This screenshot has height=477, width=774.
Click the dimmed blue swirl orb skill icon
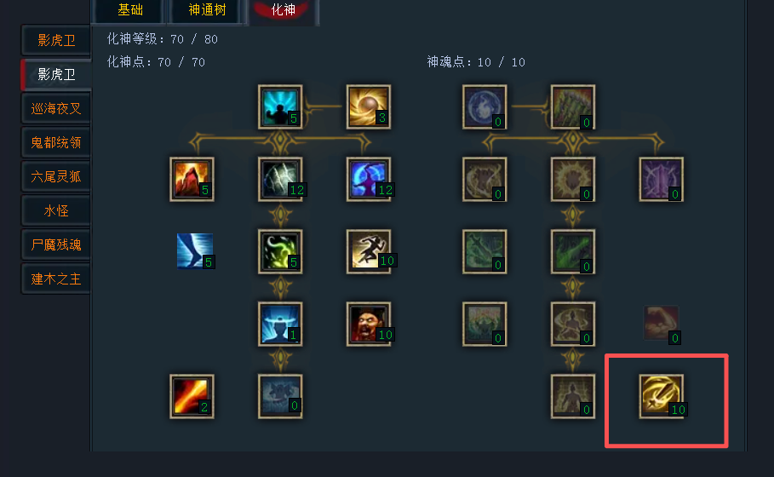click(484, 106)
